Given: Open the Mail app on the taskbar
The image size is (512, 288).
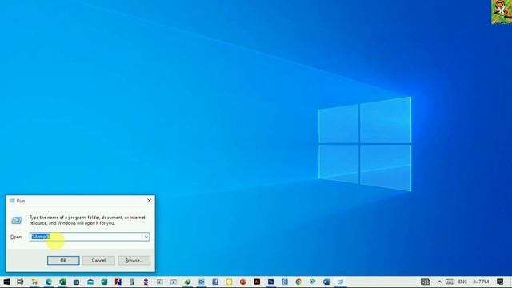Looking at the screenshot, I should coord(90,282).
